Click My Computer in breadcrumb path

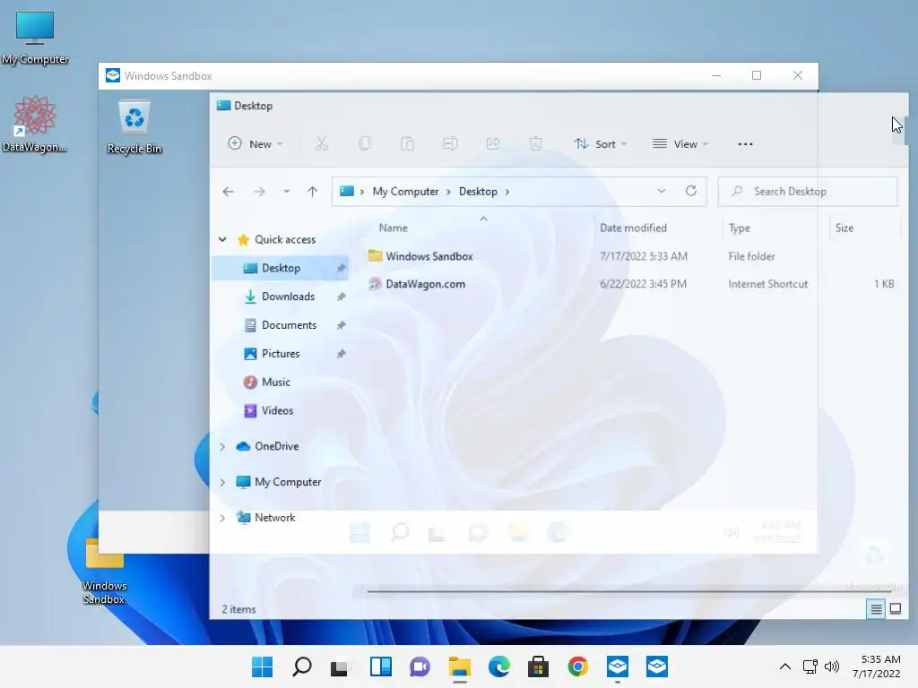point(405,192)
